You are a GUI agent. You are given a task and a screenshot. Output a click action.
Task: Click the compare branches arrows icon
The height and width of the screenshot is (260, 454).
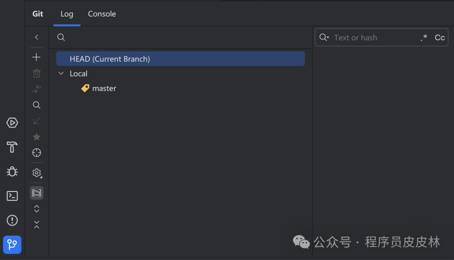coord(37,89)
